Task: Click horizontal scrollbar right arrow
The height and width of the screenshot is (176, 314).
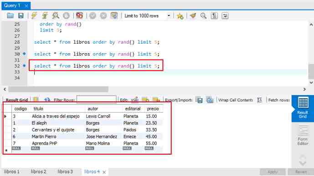Action: [304, 89]
